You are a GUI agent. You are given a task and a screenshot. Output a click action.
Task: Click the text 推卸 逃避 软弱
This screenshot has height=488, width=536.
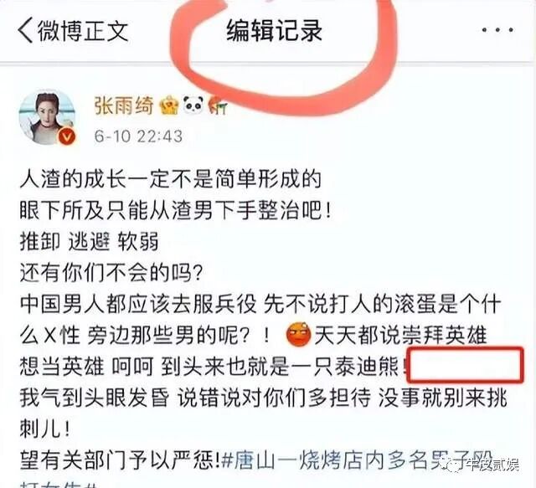pyautogui.click(x=90, y=242)
